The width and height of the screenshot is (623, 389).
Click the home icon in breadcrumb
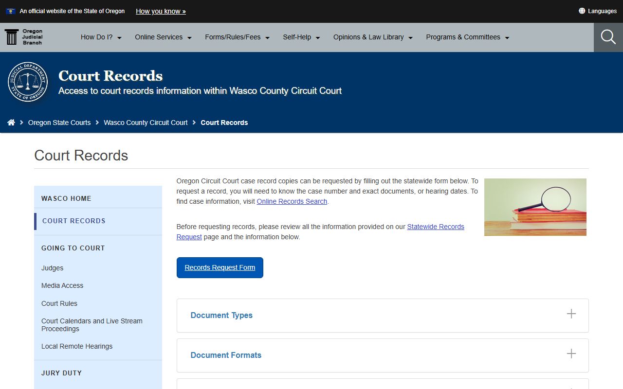pos(11,123)
